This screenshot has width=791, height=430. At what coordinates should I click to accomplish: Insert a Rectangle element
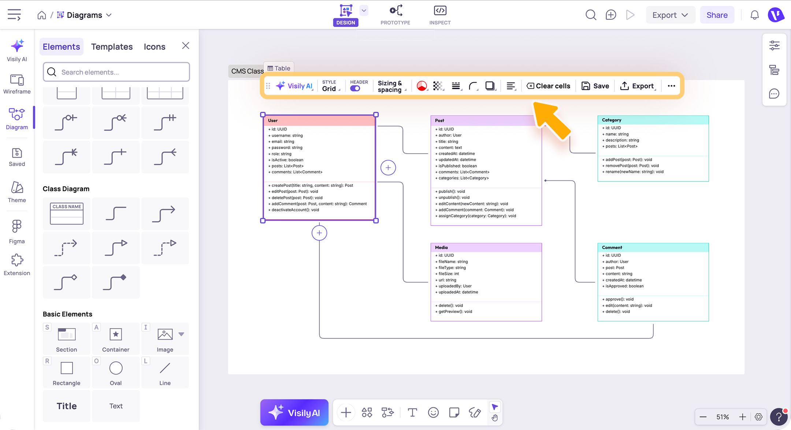tap(67, 372)
